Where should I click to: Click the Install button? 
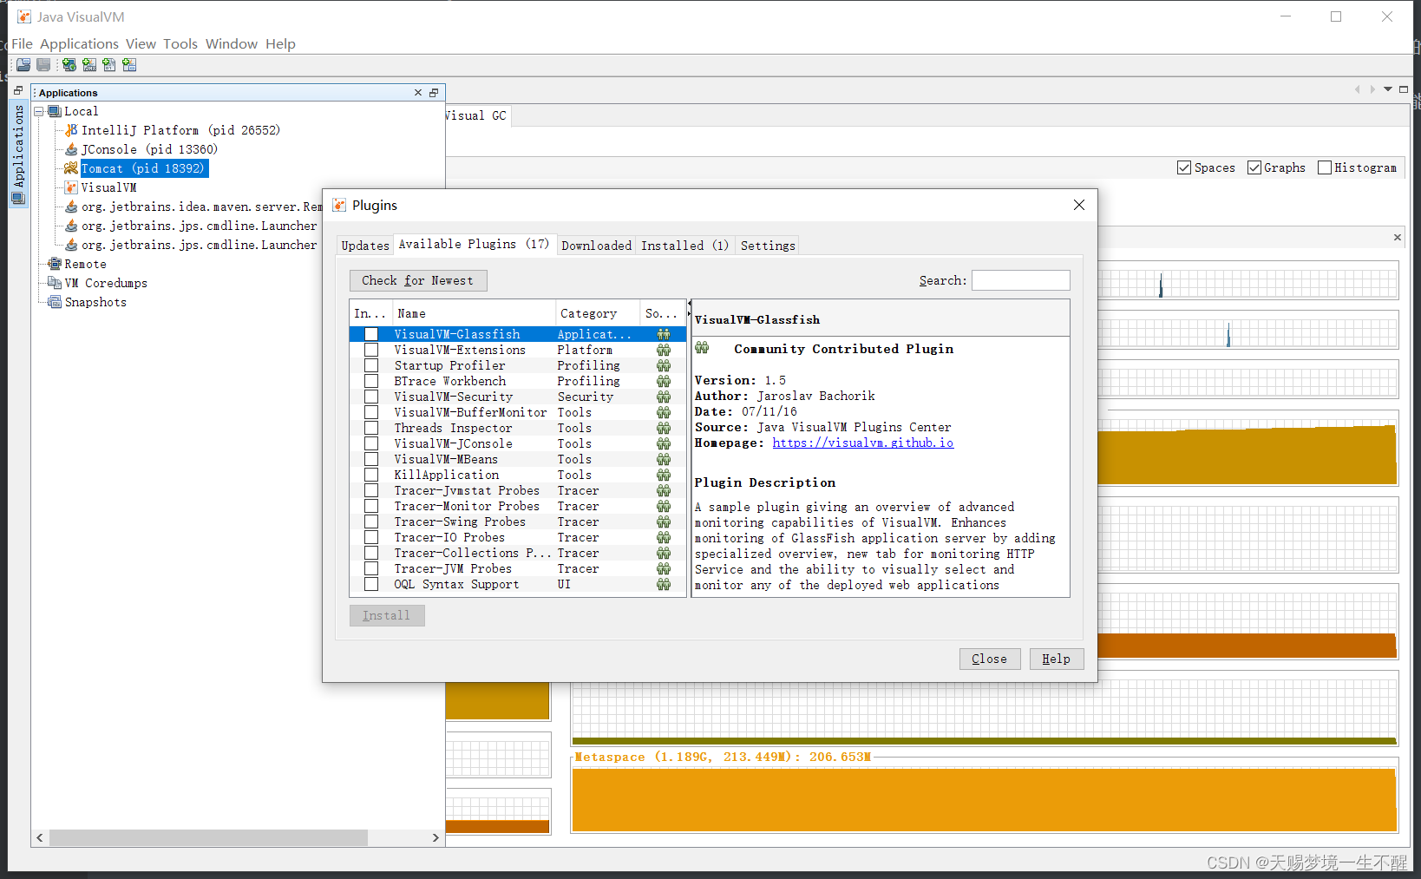pos(387,615)
